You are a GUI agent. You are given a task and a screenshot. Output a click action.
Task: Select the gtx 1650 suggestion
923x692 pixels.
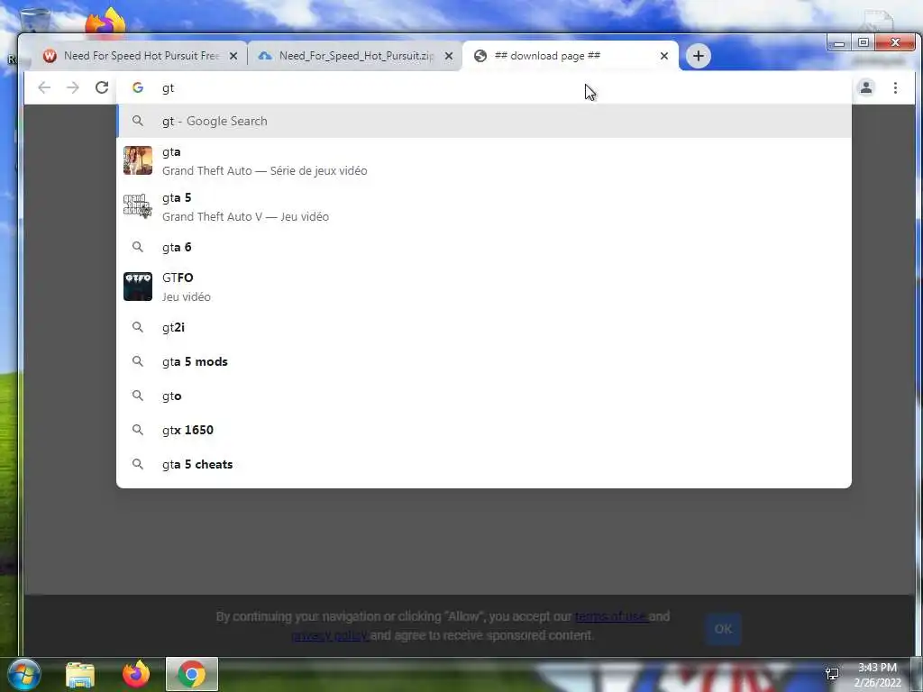[484, 430]
